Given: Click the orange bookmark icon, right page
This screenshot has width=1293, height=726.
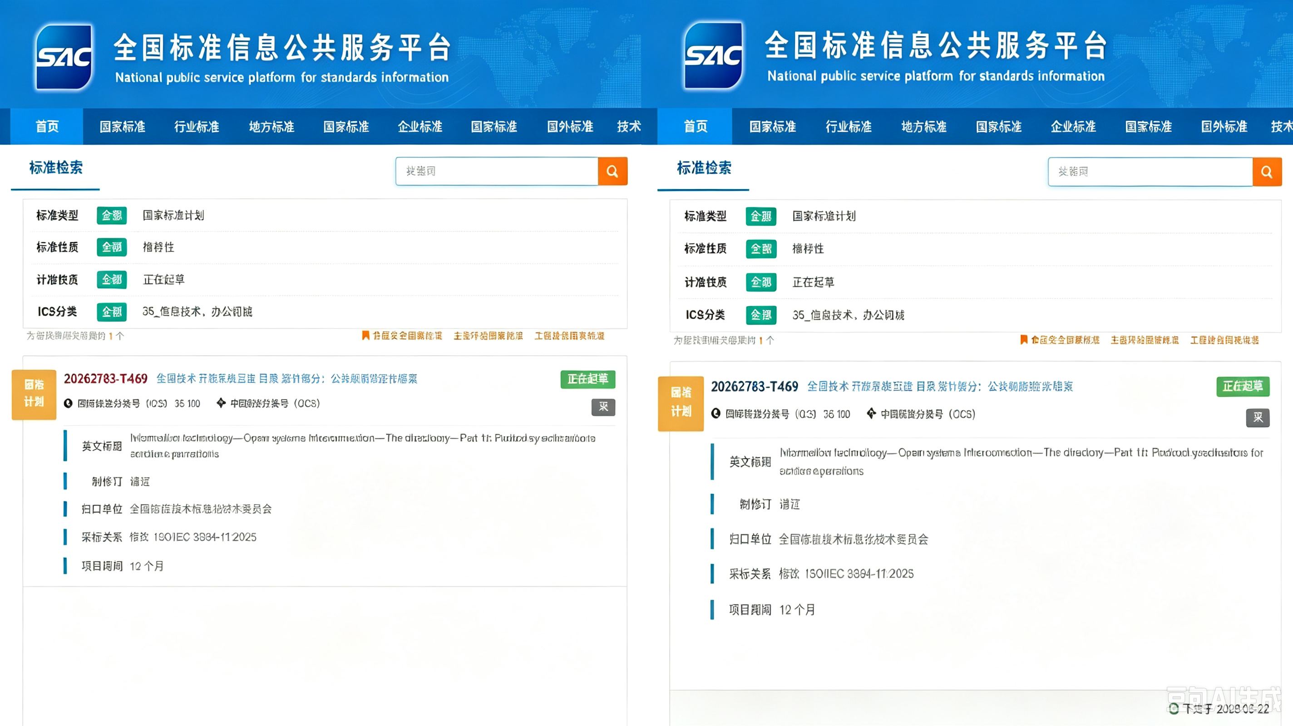Looking at the screenshot, I should coord(1024,340).
